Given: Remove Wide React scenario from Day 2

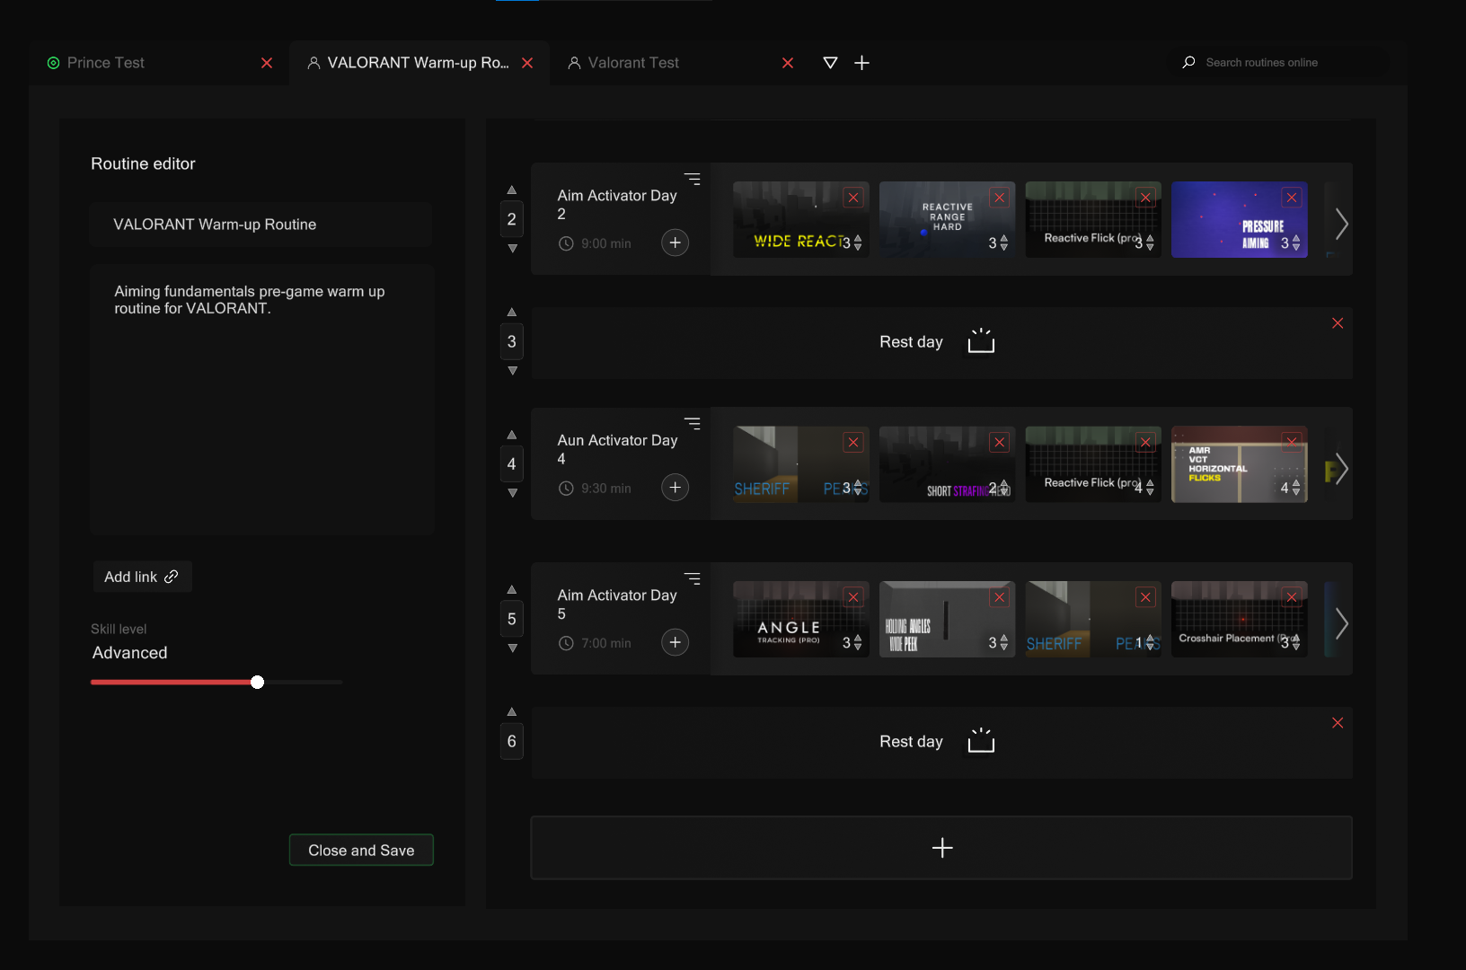Looking at the screenshot, I should pos(853,198).
